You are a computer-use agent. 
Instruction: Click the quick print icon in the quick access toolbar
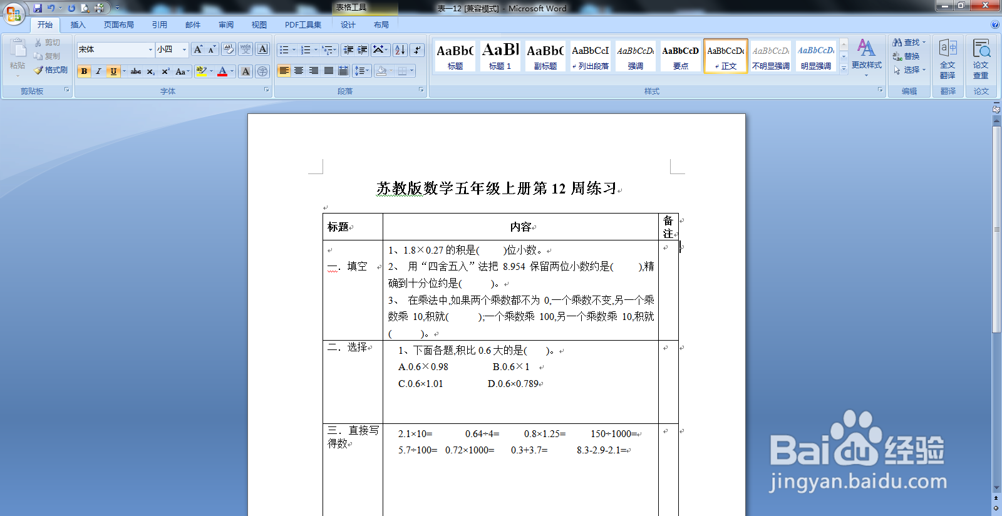[x=99, y=8]
